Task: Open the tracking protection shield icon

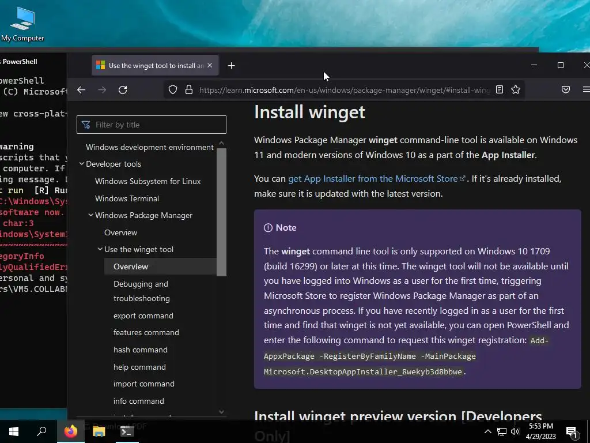Action: [173, 89]
